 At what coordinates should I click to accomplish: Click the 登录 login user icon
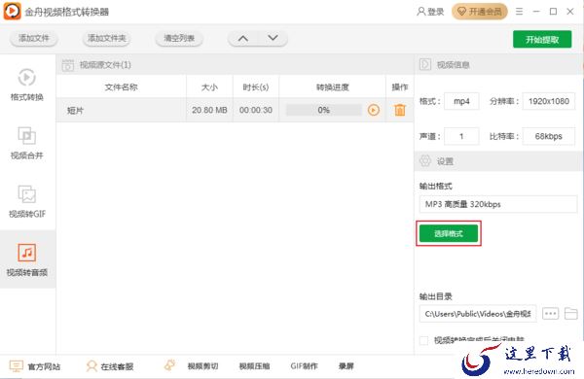click(x=420, y=12)
